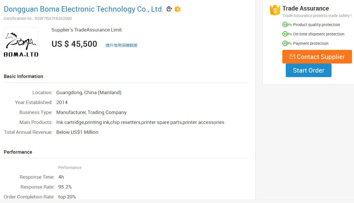This screenshot has width=354, height=203.
Task: Click the Performance section heading
Action: pyautogui.click(x=18, y=152)
